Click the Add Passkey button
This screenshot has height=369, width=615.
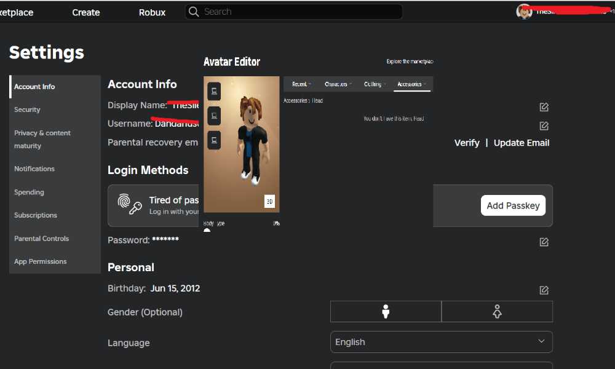(x=513, y=205)
